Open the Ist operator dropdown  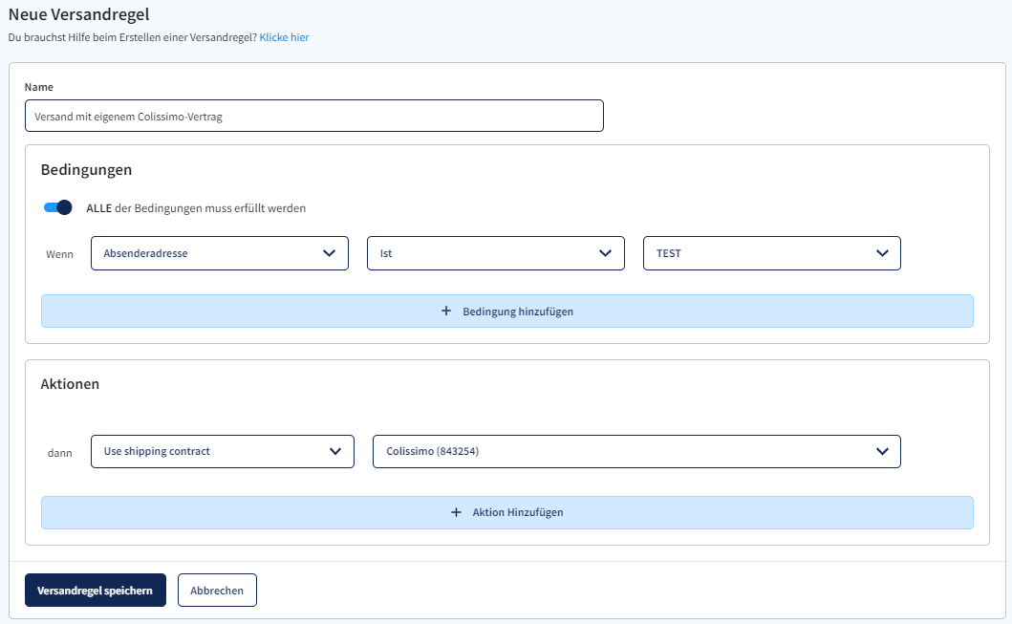(x=496, y=253)
